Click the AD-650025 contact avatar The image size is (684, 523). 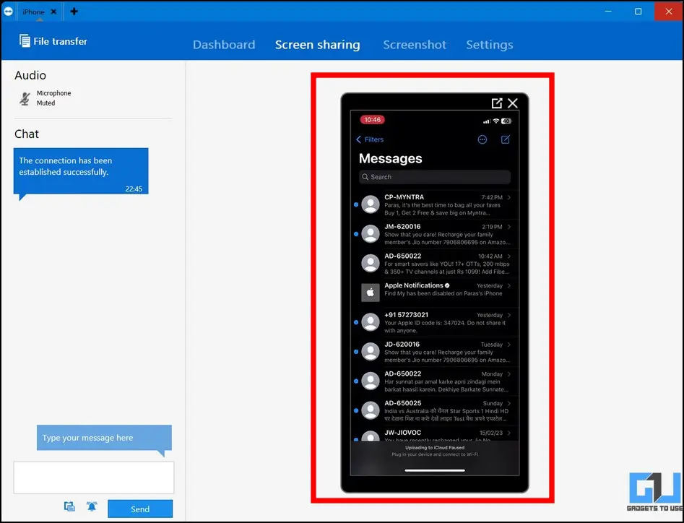[x=371, y=410]
